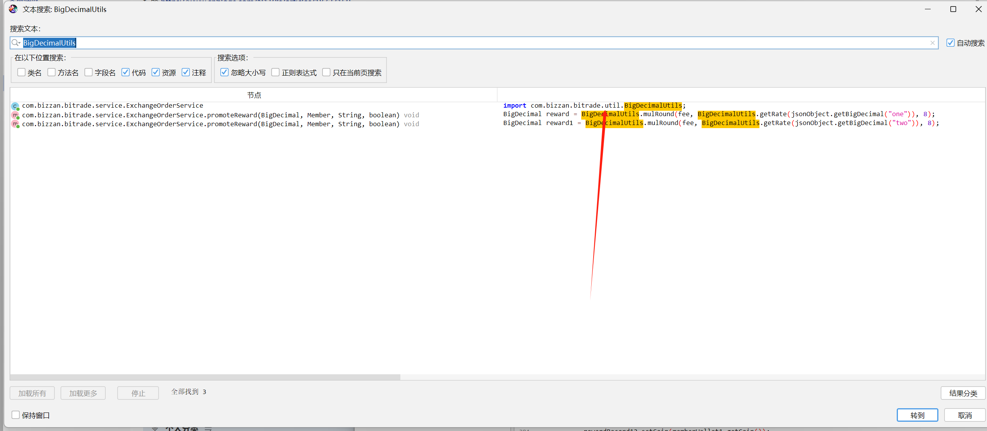The width and height of the screenshot is (987, 431).
Task: Clear the search text with X icon
Action: (932, 43)
